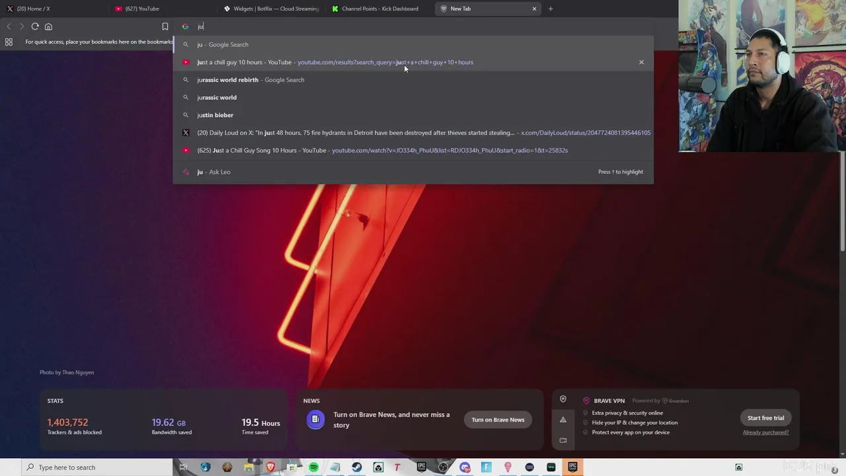846x476 pixels.
Task: Select the triangle rewards card icon
Action: [x=563, y=420]
